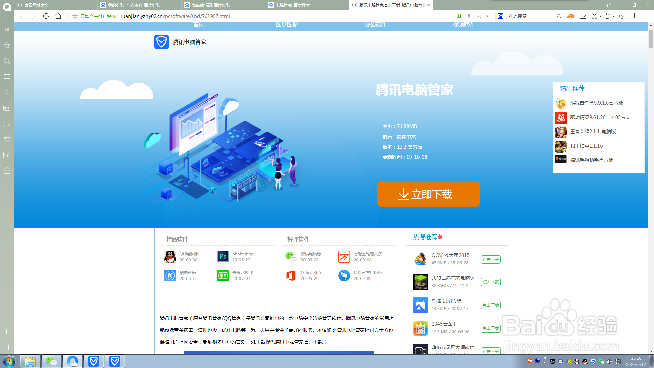The image size is (654, 368).
Task: Open the translate tool in the sidebar
Action: pyautogui.click(x=6, y=155)
